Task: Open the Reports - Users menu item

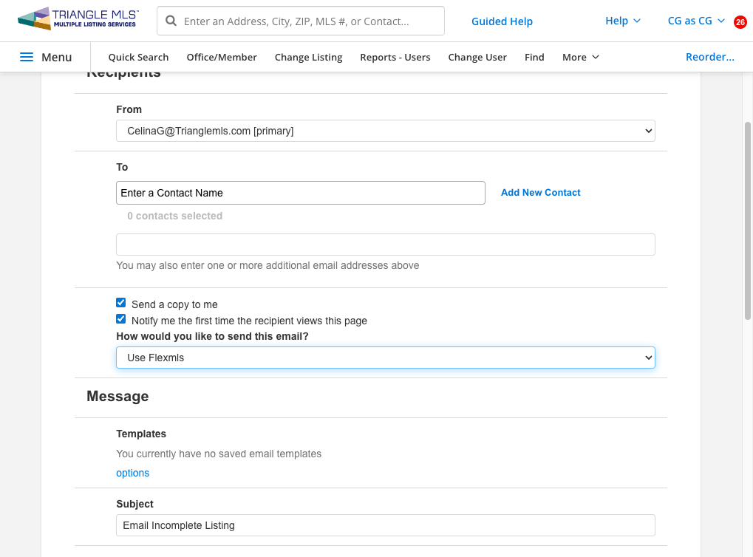Action: [x=395, y=57]
